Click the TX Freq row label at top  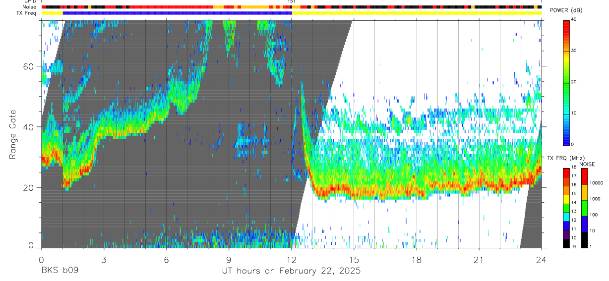pyautogui.click(x=27, y=13)
